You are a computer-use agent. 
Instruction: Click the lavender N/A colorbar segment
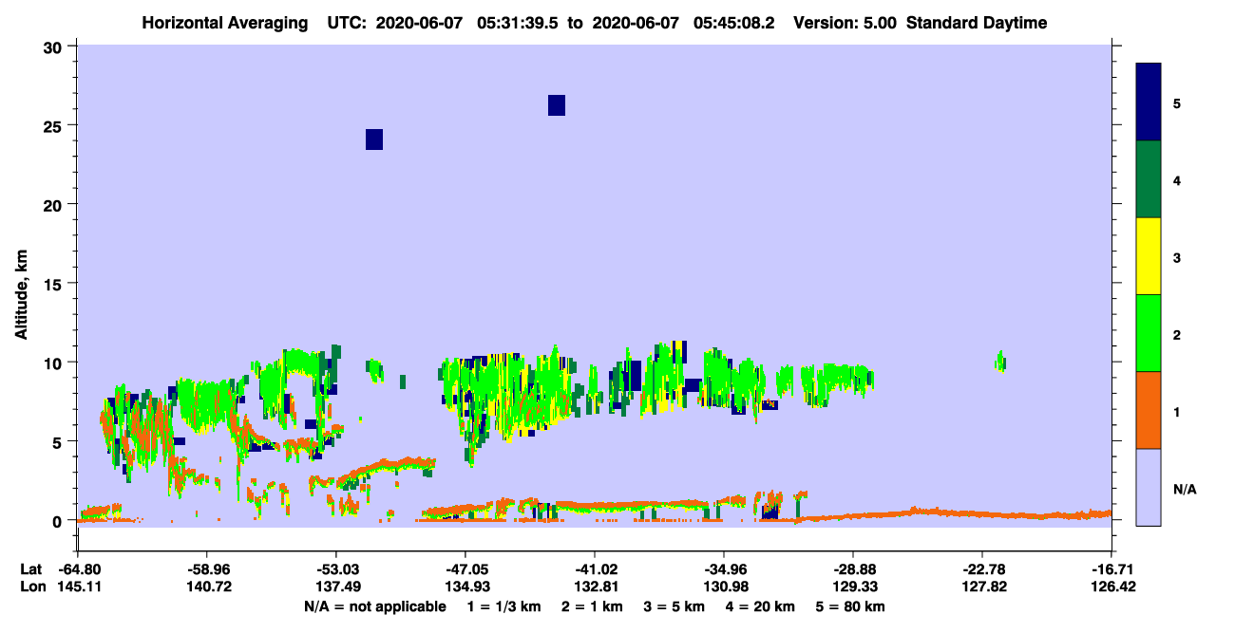(x=1149, y=487)
